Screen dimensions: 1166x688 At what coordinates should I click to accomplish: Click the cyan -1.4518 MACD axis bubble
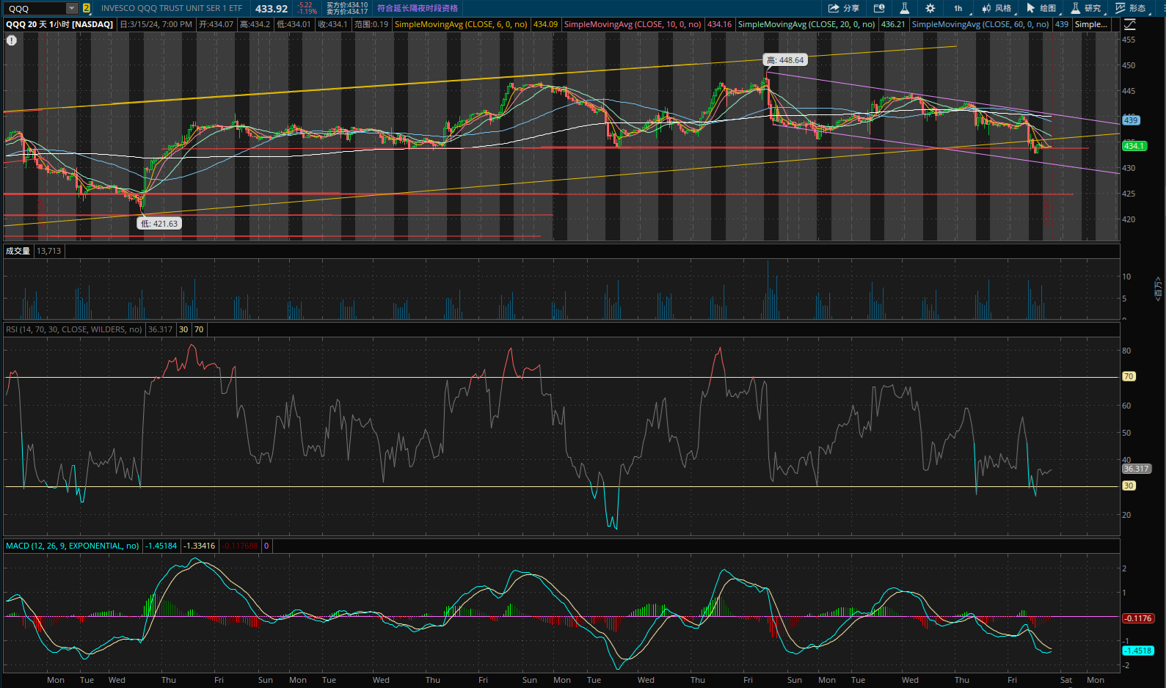[1138, 651]
